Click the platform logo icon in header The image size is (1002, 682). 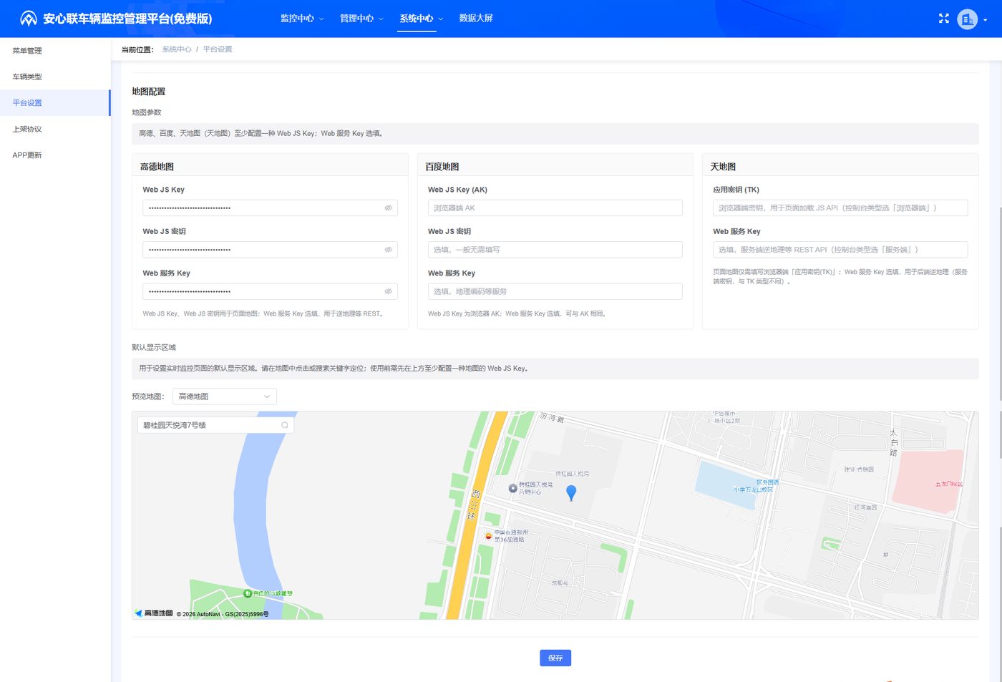29,19
